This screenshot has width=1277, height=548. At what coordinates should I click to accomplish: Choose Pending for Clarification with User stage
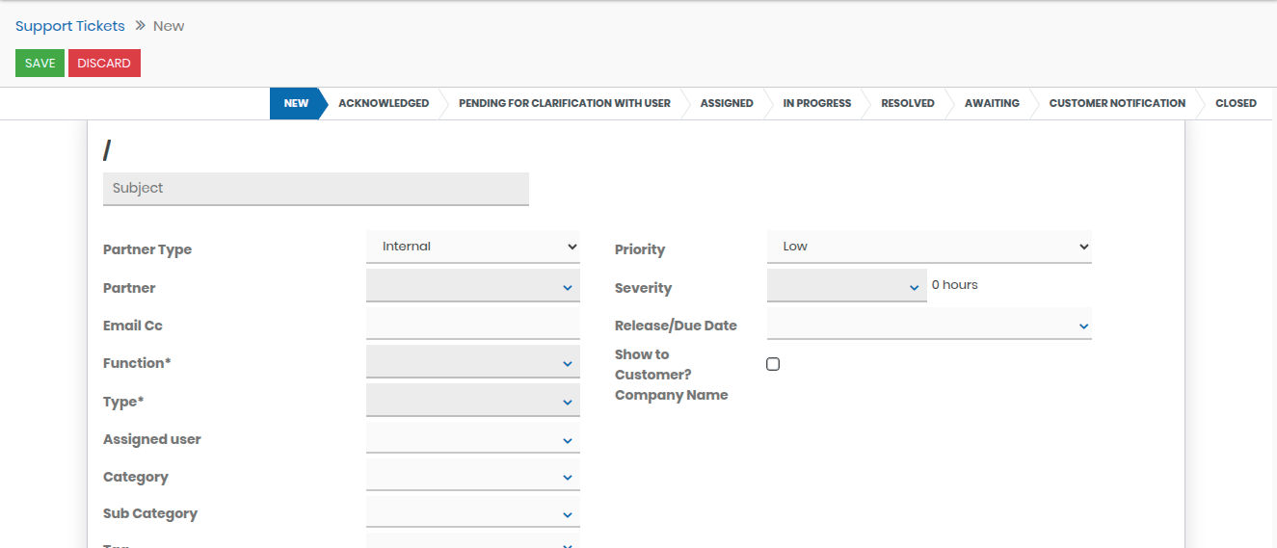(564, 103)
